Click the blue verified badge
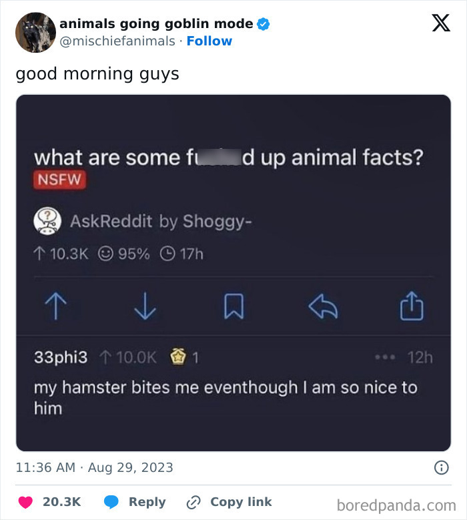Viewport: 467px width, 520px height. [264, 24]
